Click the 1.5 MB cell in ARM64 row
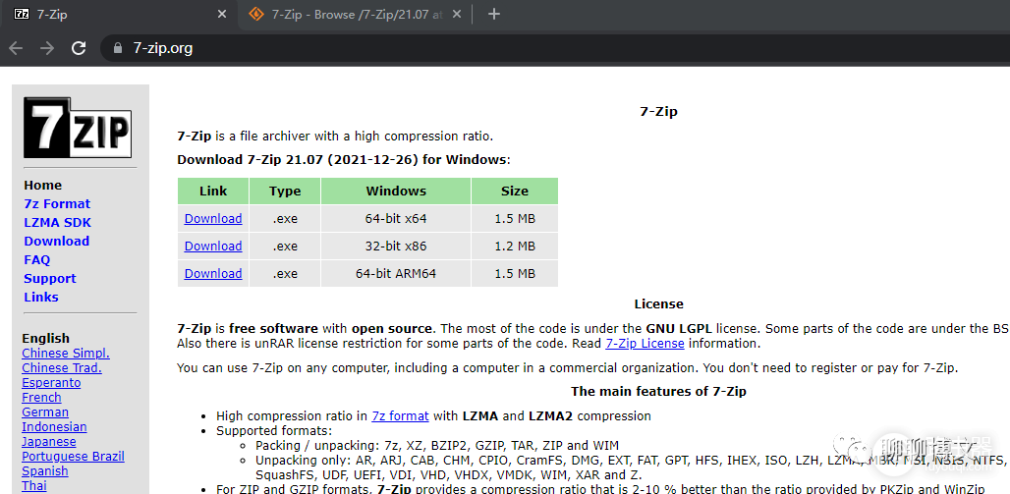1010x494 pixels. tap(515, 274)
